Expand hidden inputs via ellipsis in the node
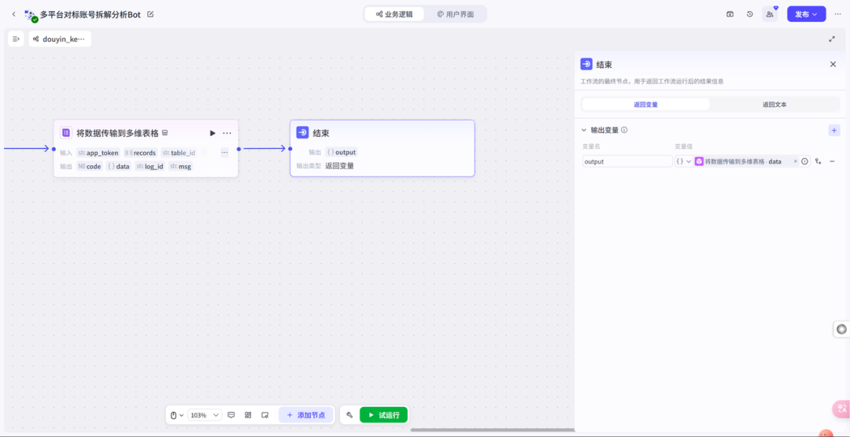The image size is (850, 437). [224, 153]
